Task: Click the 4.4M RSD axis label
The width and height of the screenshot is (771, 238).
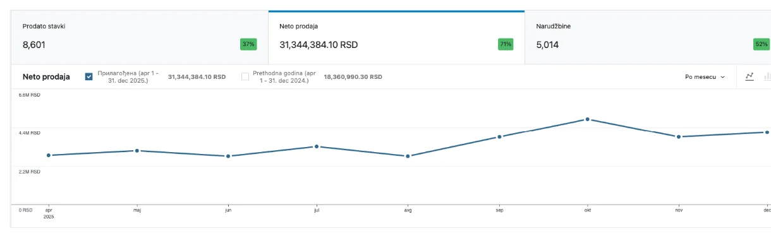Action: pos(29,133)
